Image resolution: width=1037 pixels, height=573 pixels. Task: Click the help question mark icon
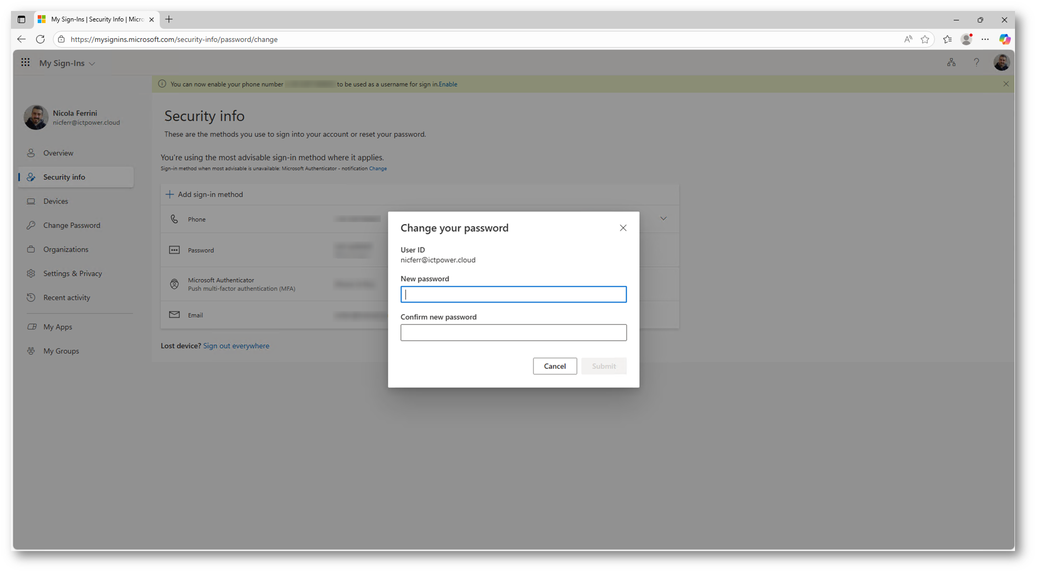[976, 63]
